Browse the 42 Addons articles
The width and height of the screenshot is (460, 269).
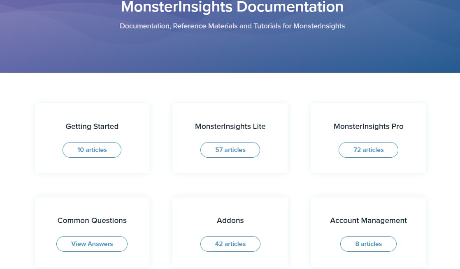click(x=230, y=244)
